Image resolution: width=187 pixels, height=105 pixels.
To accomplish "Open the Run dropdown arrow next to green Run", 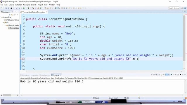I will [x=26, y=8].
